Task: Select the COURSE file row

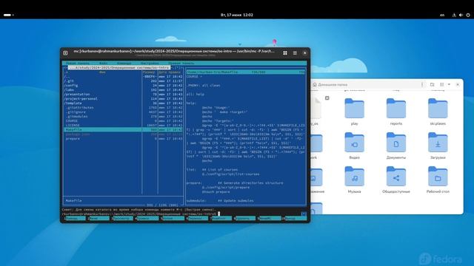Action: (x=124, y=120)
